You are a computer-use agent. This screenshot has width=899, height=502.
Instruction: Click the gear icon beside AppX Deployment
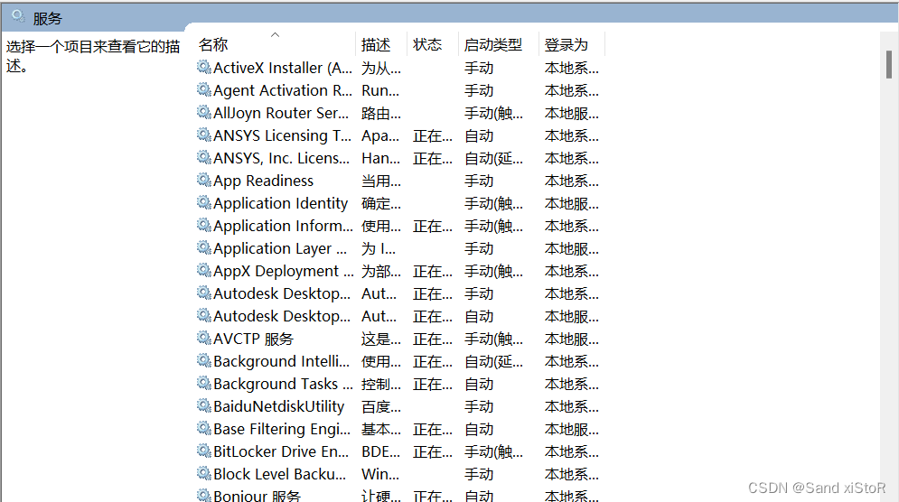pos(204,270)
